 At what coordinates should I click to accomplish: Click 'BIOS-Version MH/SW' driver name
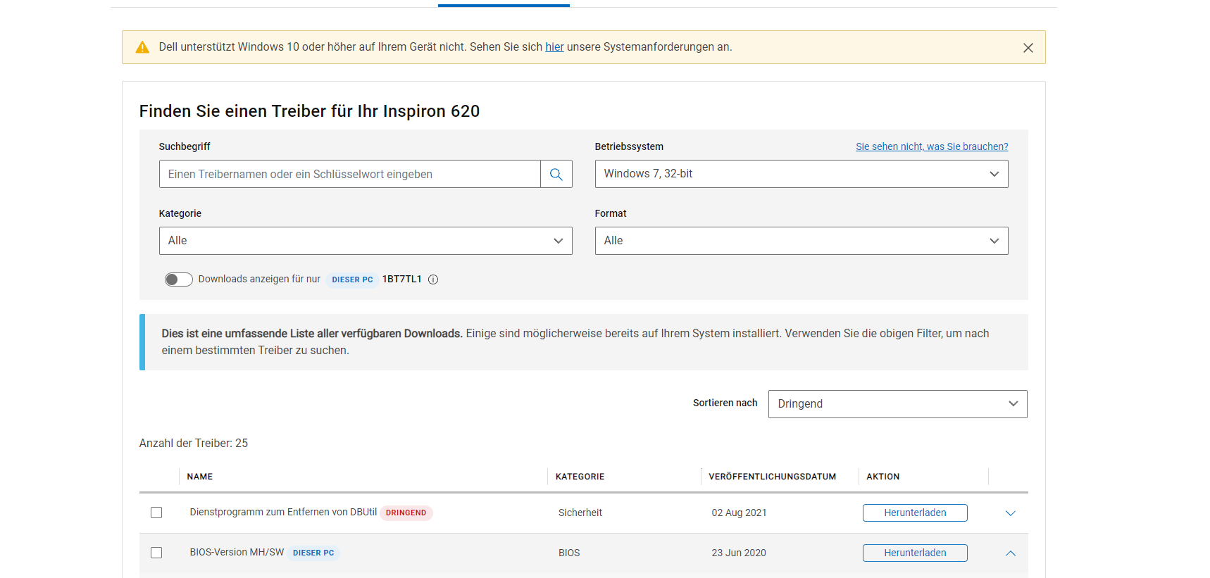237,552
